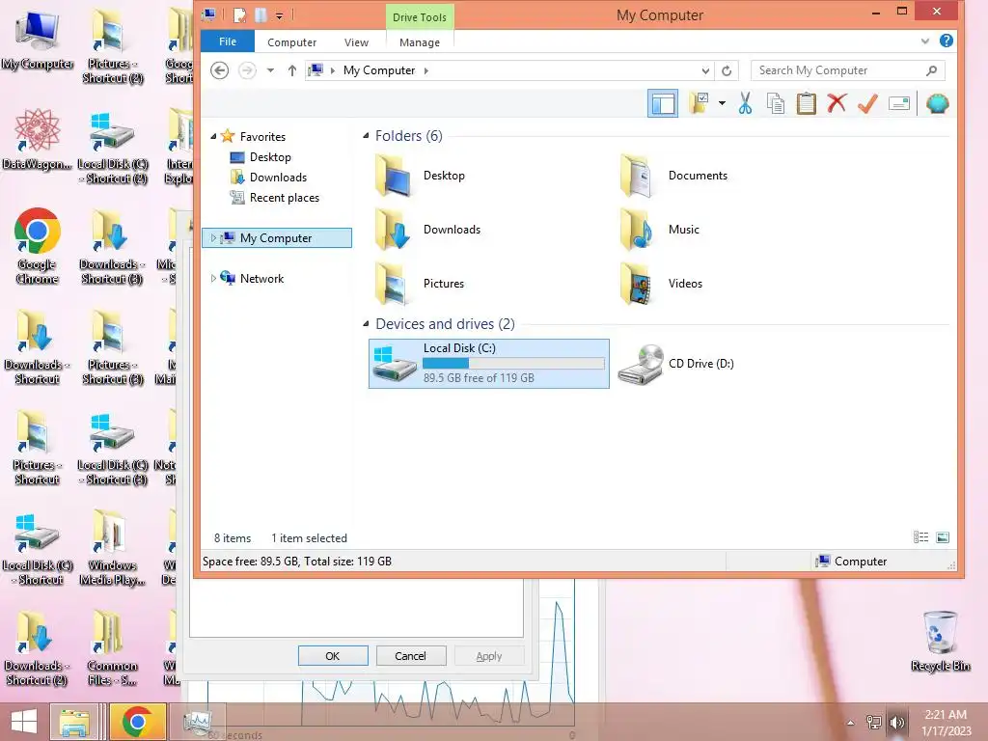Select the Music folder
Image resolution: width=988 pixels, height=741 pixels.
pyautogui.click(x=660, y=230)
